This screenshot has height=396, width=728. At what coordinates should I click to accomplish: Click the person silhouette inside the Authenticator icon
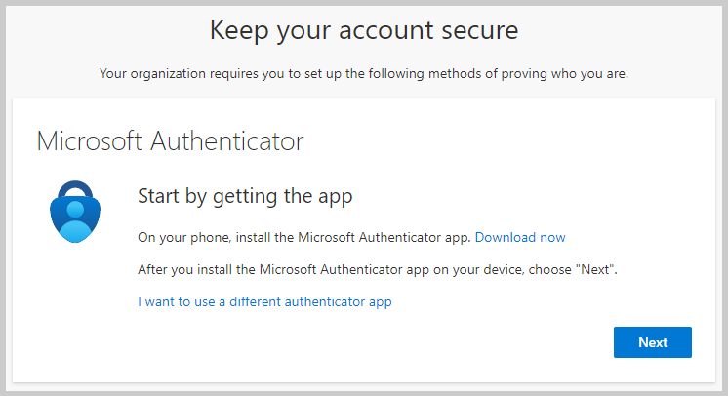coord(75,222)
